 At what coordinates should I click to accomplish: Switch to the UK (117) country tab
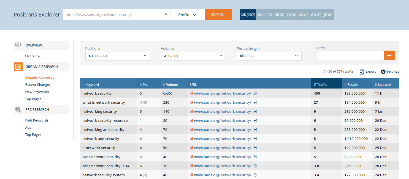pyautogui.click(x=264, y=15)
